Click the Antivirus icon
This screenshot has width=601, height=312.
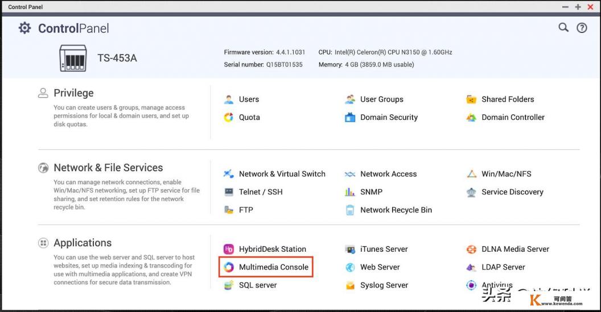471,285
